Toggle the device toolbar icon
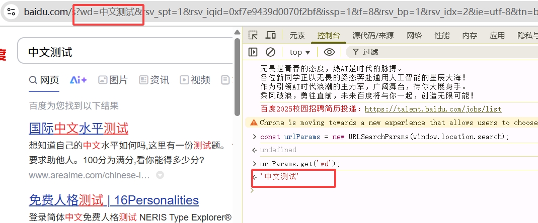The width and height of the screenshot is (538, 223). point(271,35)
